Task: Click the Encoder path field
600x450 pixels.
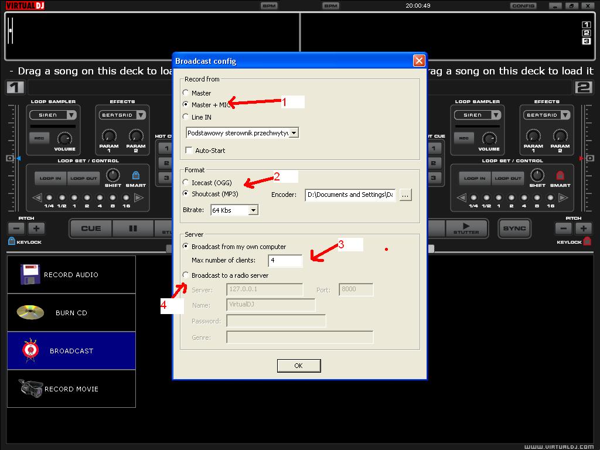Action: [x=350, y=195]
